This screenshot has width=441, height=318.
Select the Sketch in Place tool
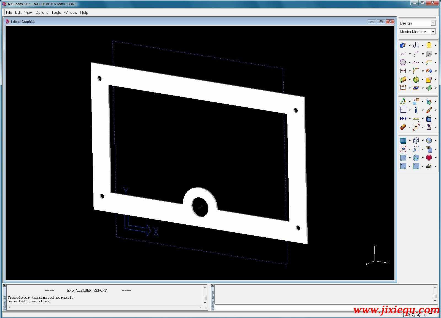pos(403,45)
